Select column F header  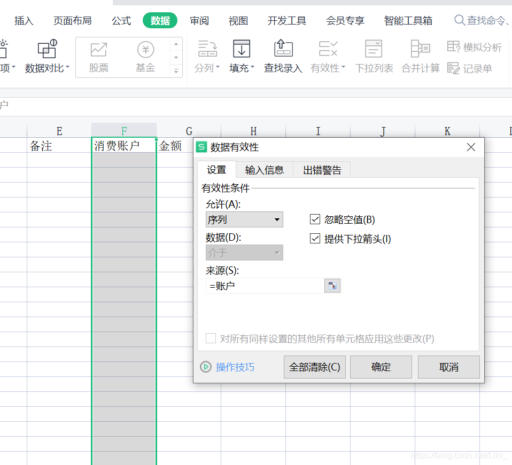click(124, 130)
